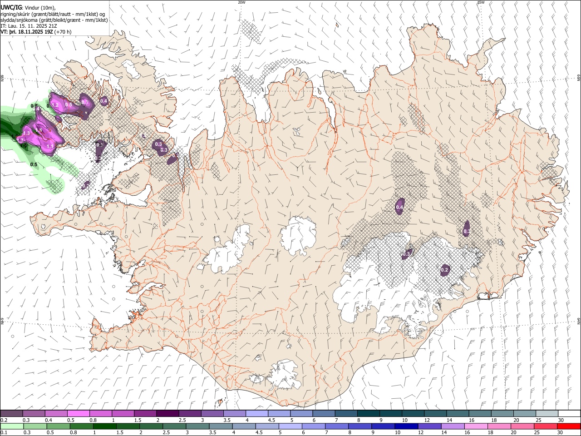Image resolution: width=581 pixels, height=436 pixels.
Task: Click the bright pink 0.5 swatch in the snow legend
Action: (x=78, y=414)
